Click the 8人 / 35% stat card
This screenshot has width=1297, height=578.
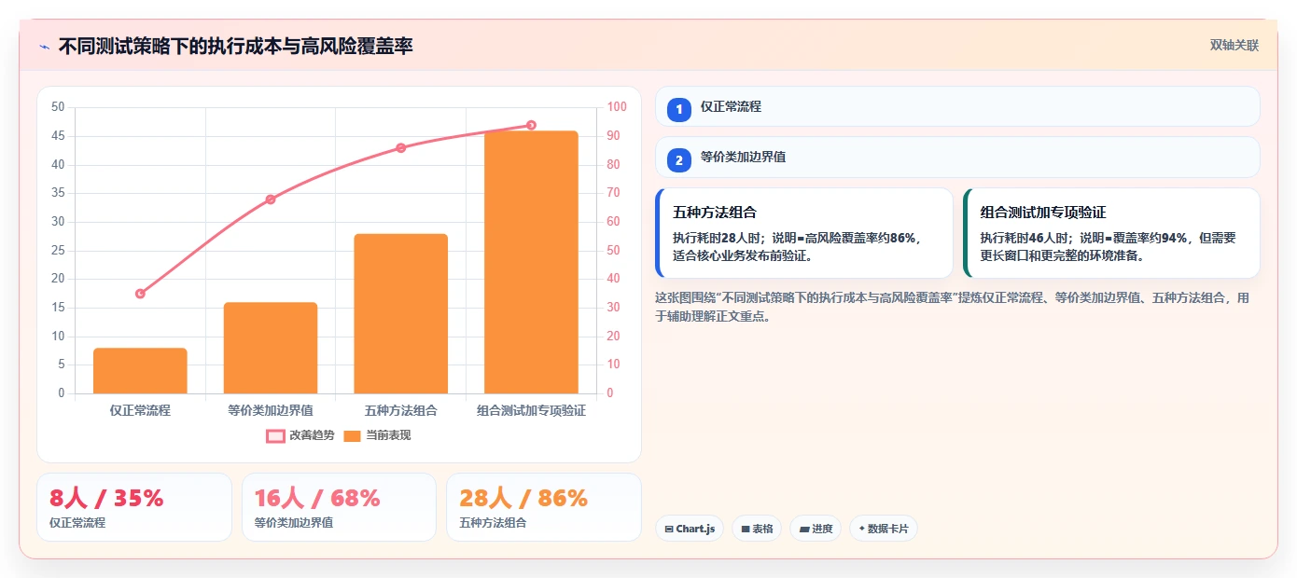coord(133,507)
